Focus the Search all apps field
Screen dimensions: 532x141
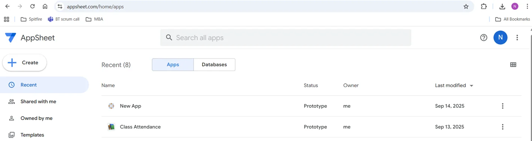click(x=286, y=37)
